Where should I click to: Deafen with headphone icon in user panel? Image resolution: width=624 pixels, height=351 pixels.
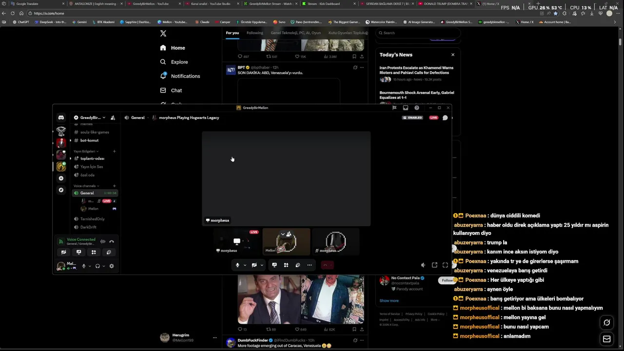coord(97,266)
